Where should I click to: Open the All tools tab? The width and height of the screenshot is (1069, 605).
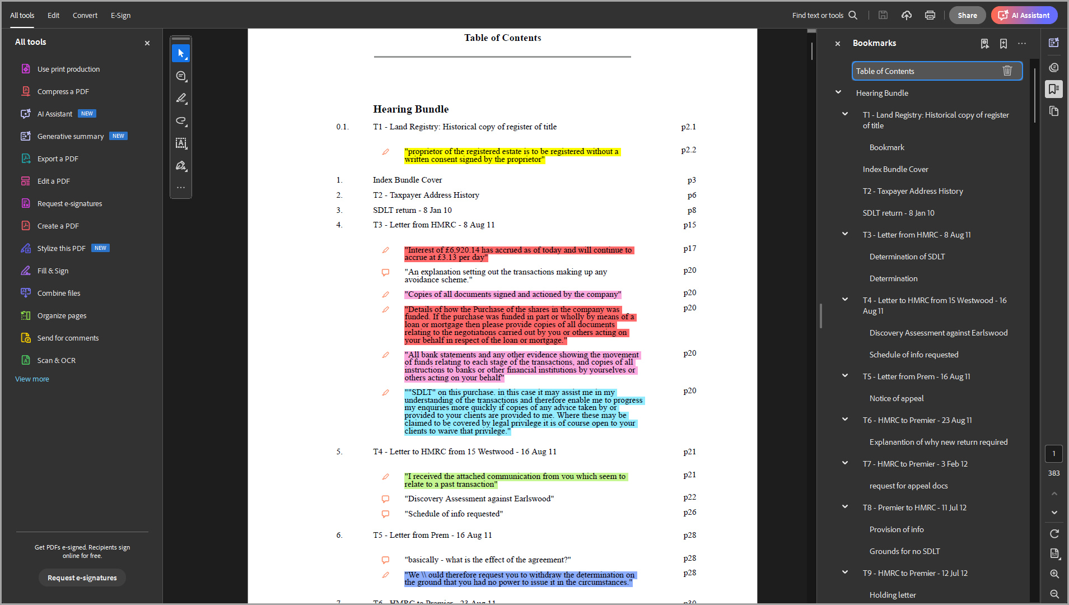point(22,15)
